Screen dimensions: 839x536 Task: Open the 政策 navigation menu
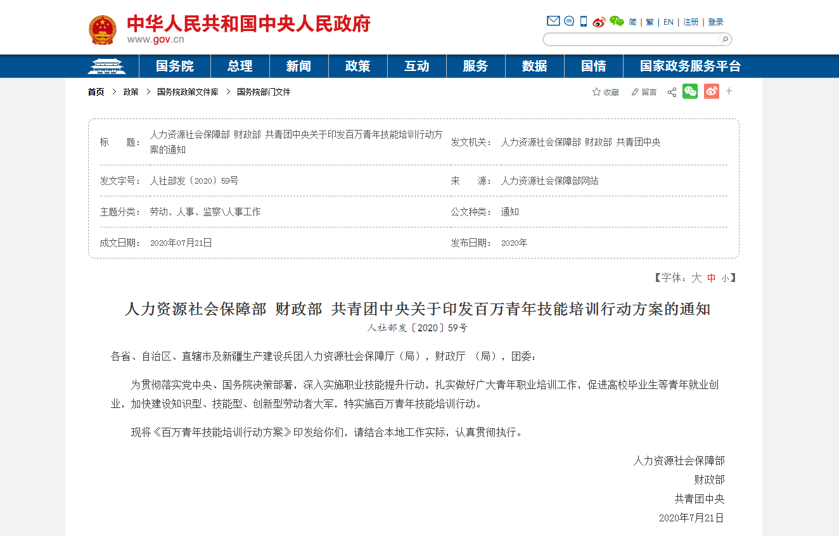point(357,66)
